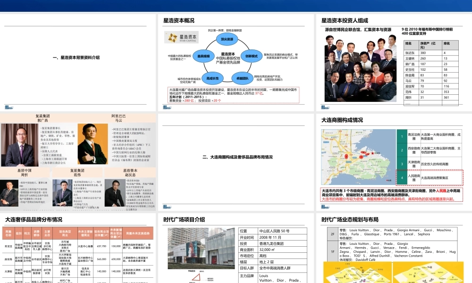
Task: Select the text 历史悠久的传统商圈
Action: coord(435,164)
